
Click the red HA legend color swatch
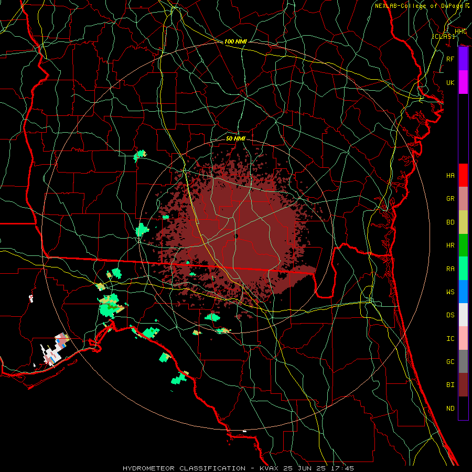[463, 175]
